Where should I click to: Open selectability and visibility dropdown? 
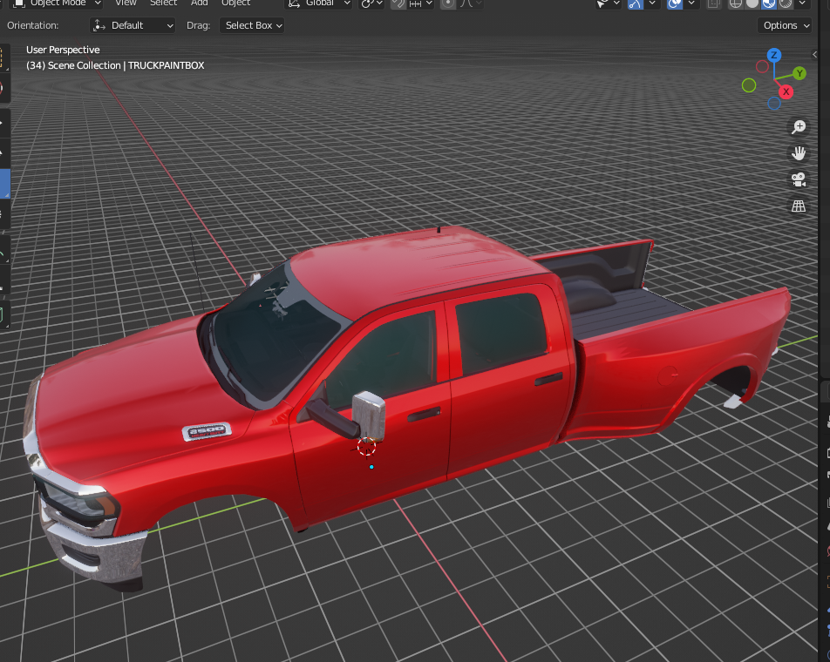tap(608, 3)
